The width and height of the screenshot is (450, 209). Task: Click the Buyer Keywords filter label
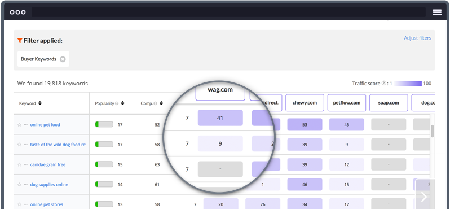click(x=38, y=59)
